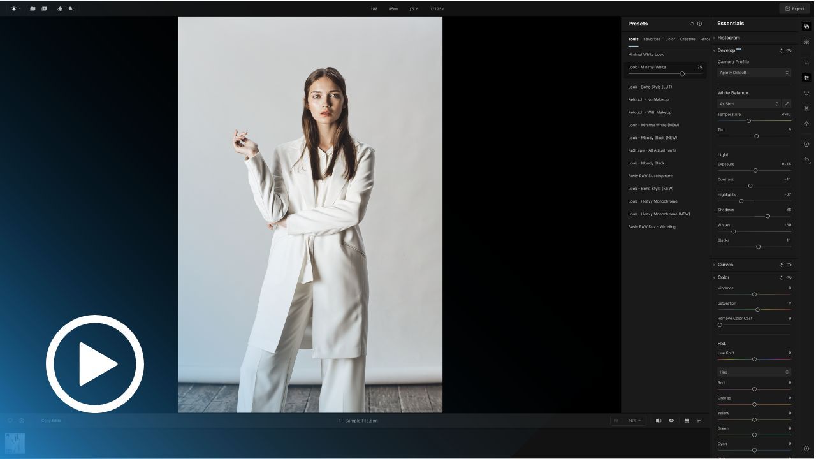Select the filmstrip thumbnail of Sample File
This screenshot has width=816, height=459.
(15, 443)
